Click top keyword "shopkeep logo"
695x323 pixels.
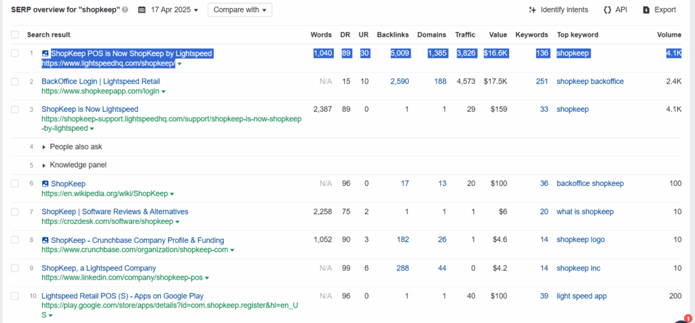(581, 240)
